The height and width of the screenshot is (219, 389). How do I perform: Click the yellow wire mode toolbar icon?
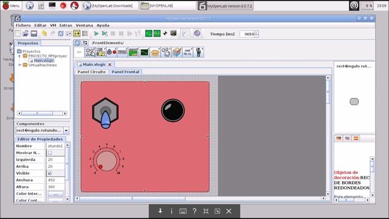pos(77,33)
